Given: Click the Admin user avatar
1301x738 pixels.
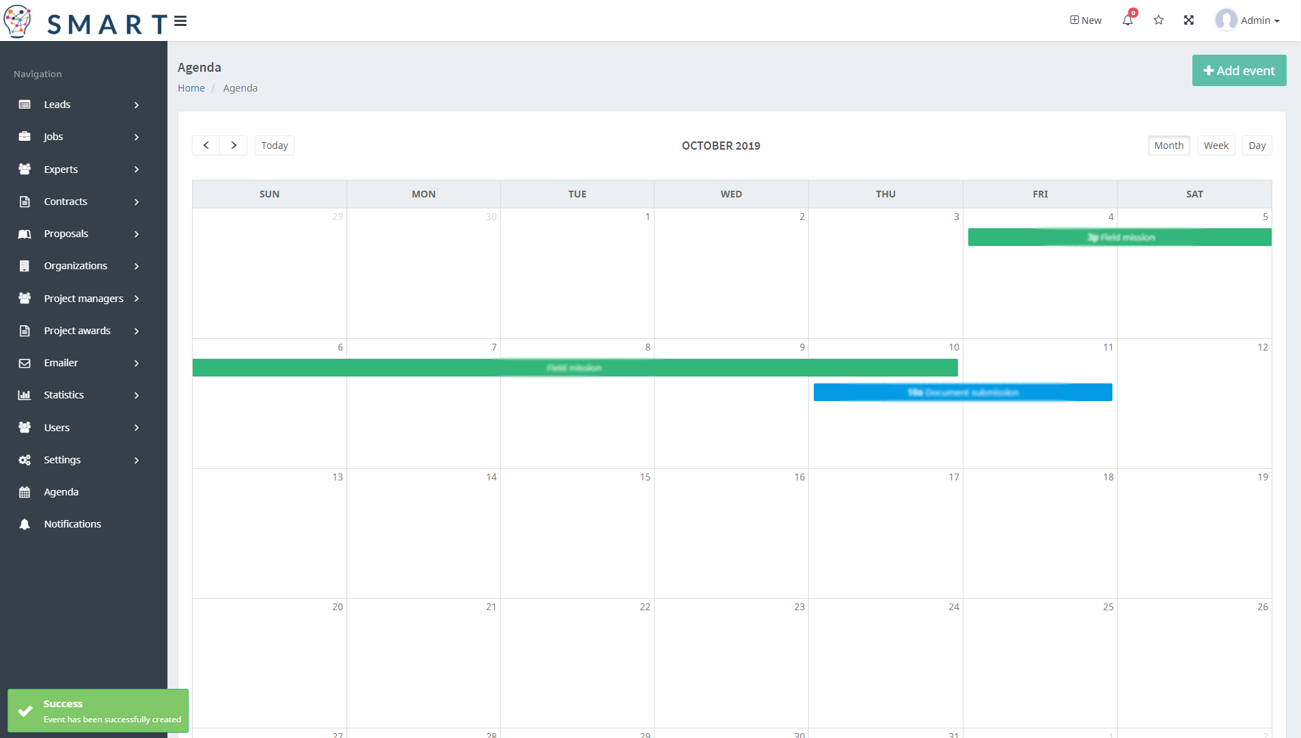Looking at the screenshot, I should pyautogui.click(x=1226, y=20).
